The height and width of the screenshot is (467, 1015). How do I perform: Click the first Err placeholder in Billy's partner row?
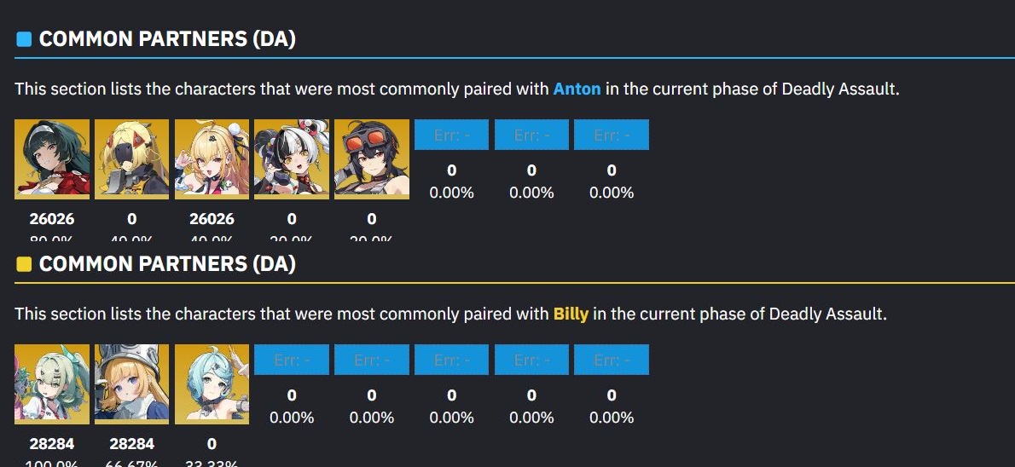(292, 360)
